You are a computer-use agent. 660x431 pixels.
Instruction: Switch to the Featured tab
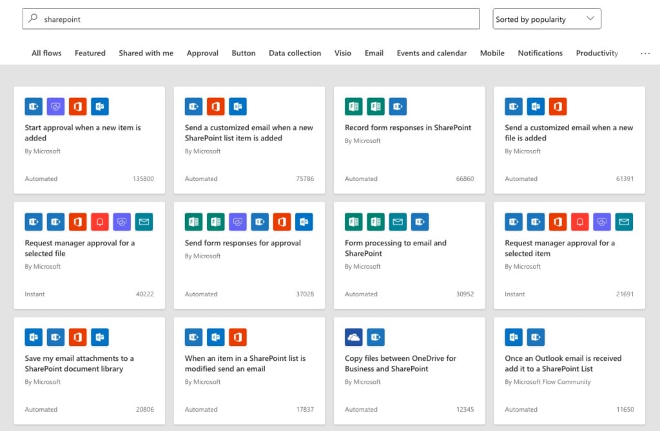90,53
